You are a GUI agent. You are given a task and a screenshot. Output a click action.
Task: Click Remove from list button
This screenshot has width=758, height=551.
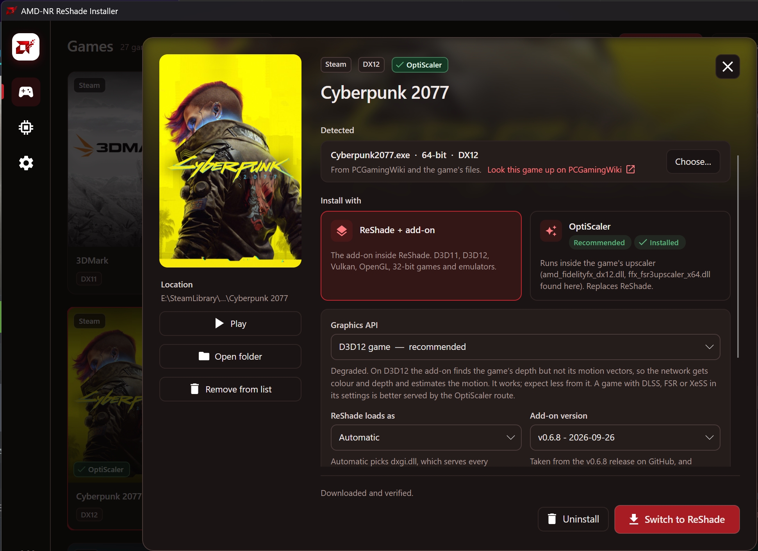tap(230, 389)
